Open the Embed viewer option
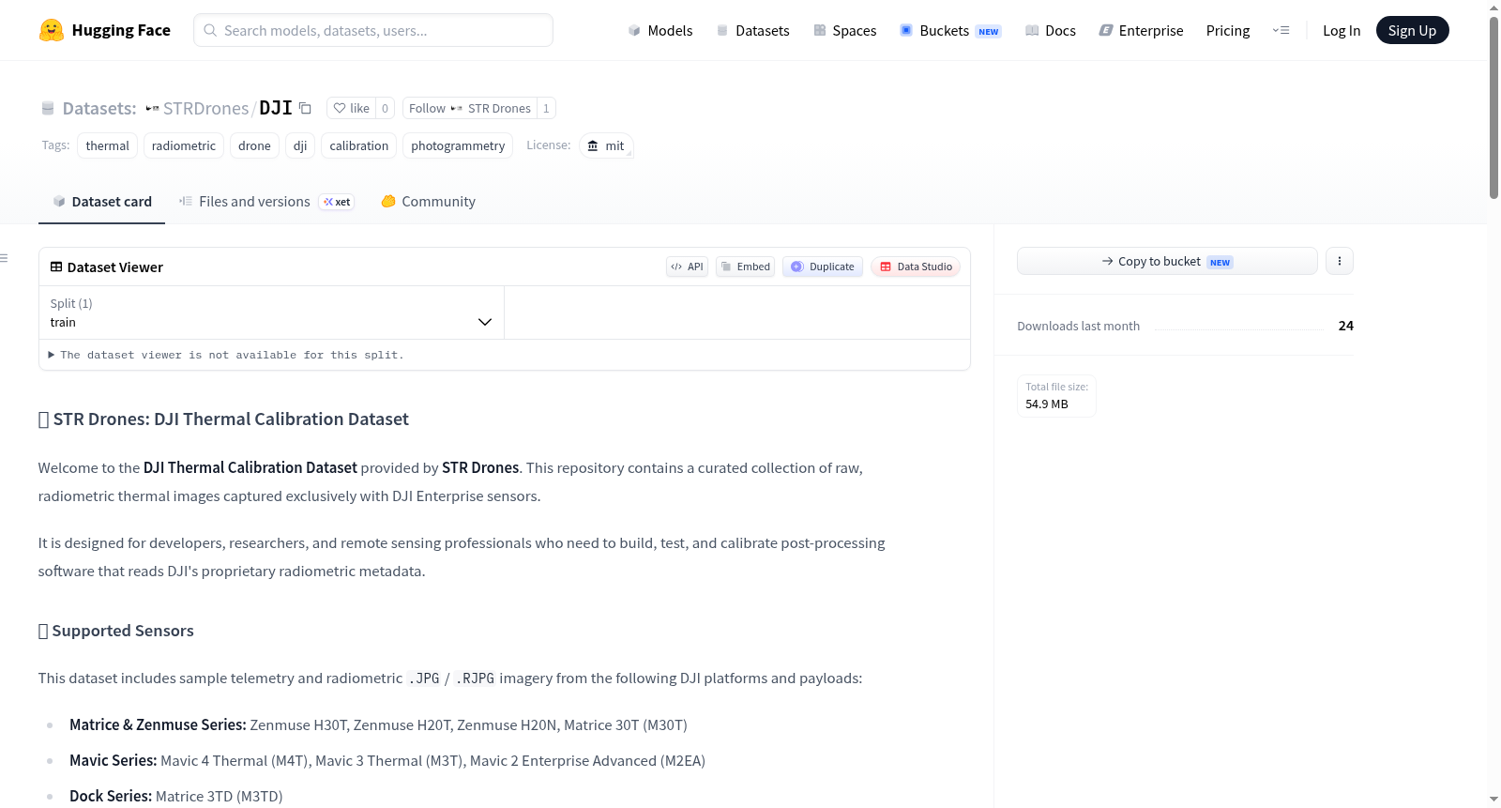Image resolution: width=1501 pixels, height=808 pixels. pos(746,267)
